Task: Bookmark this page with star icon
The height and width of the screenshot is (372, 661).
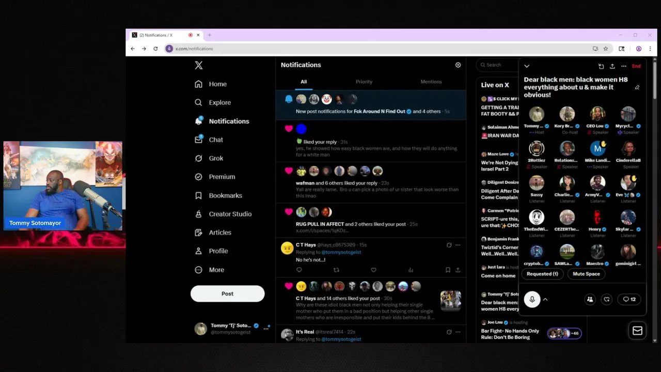Action: pyautogui.click(x=606, y=49)
